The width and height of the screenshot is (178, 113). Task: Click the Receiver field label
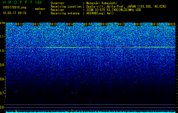tap(57, 10)
